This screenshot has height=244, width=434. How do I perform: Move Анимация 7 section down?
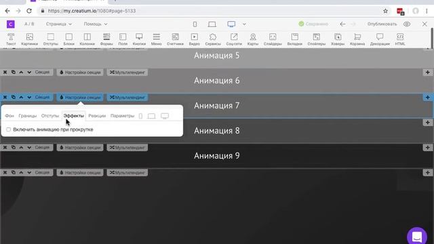coord(29,97)
